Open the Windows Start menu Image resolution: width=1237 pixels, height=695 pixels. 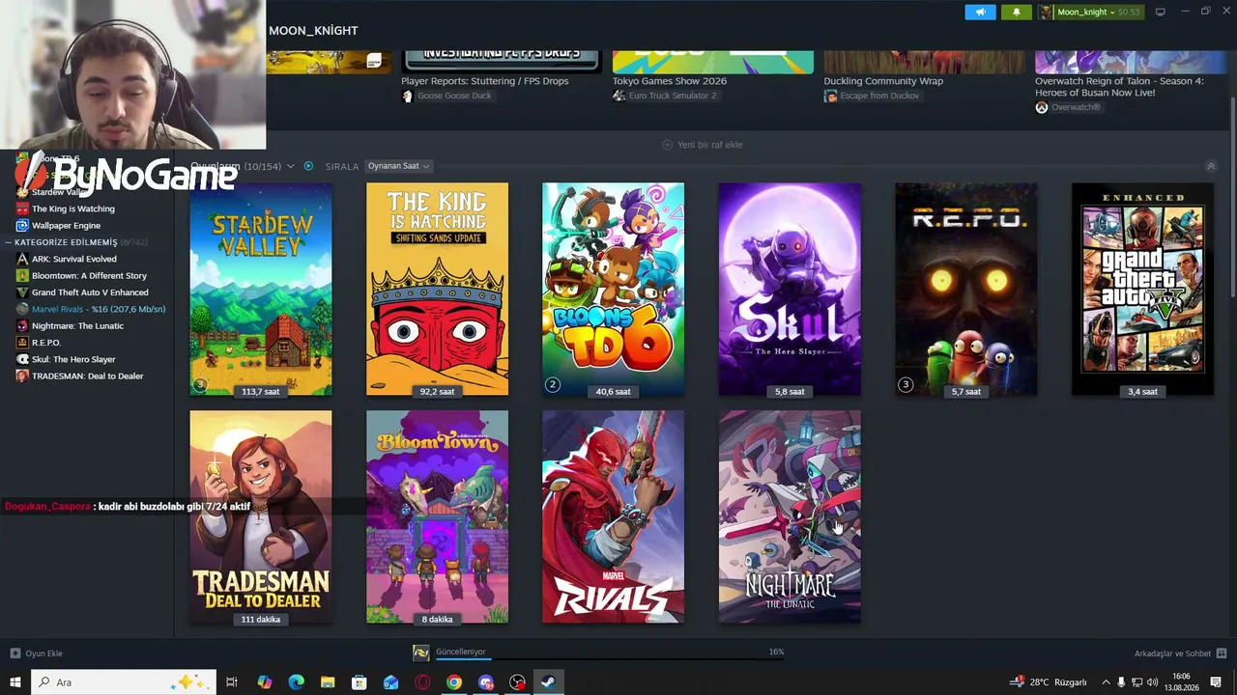coord(15,682)
